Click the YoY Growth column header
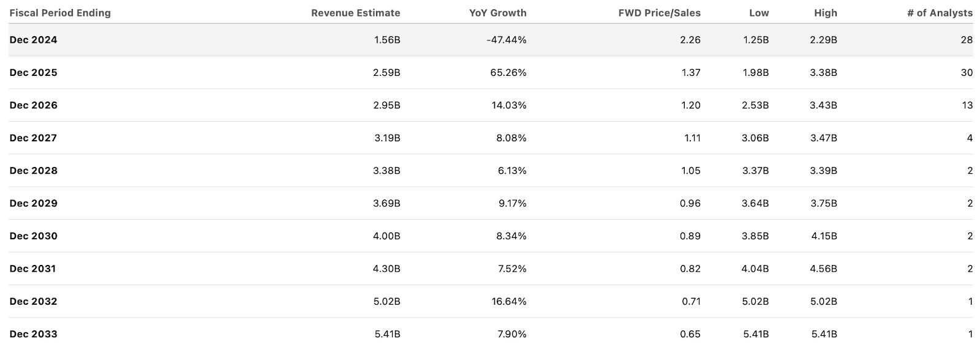The image size is (980, 350). click(497, 13)
